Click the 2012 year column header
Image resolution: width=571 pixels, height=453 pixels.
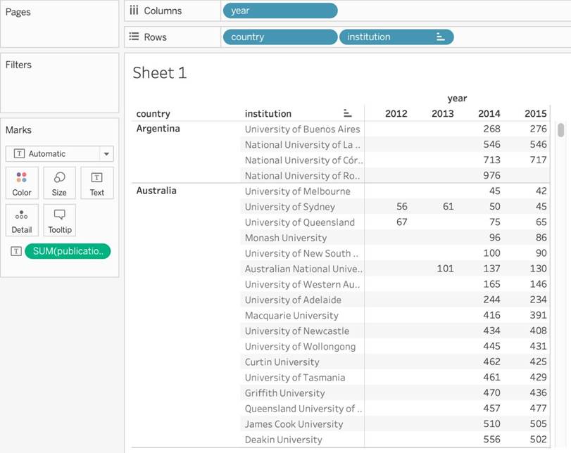(396, 114)
